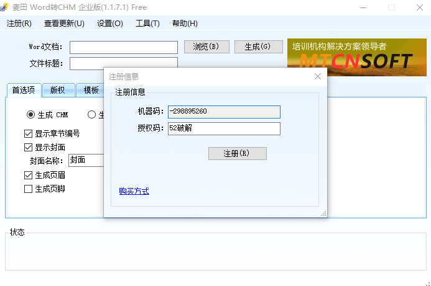Switch to the 版权 tab
The height and width of the screenshot is (286, 431).
point(58,90)
